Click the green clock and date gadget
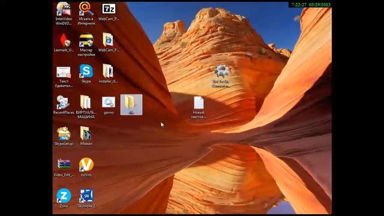This screenshot has width=384, height=216. click(311, 5)
